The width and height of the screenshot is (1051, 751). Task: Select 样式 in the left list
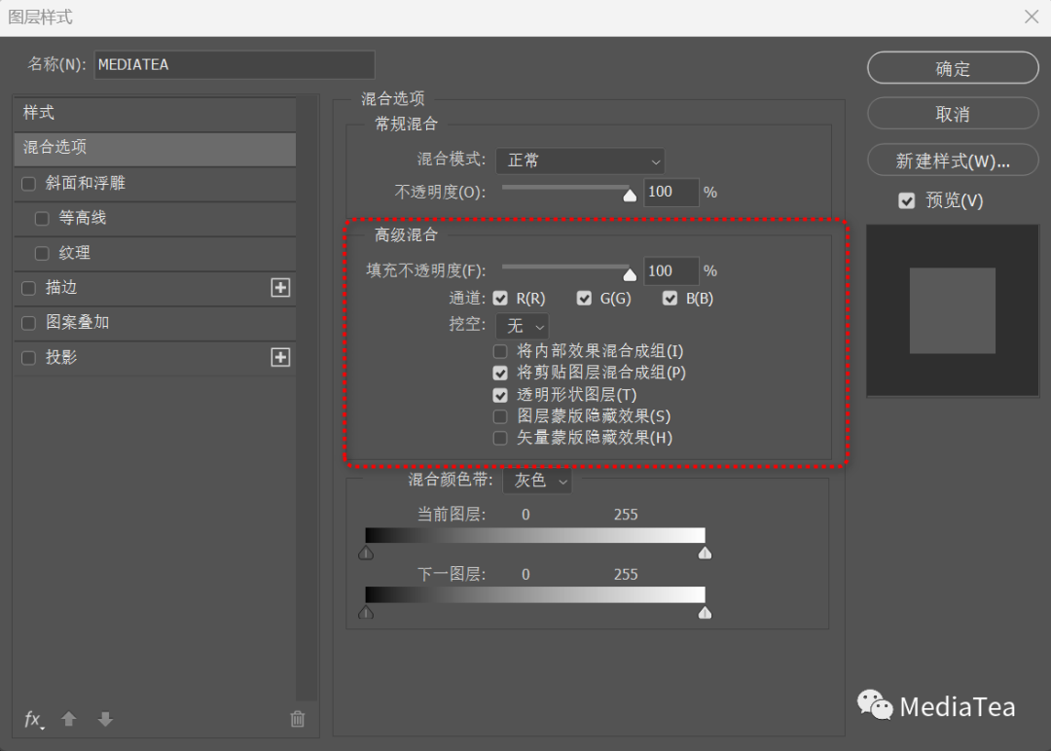point(155,113)
